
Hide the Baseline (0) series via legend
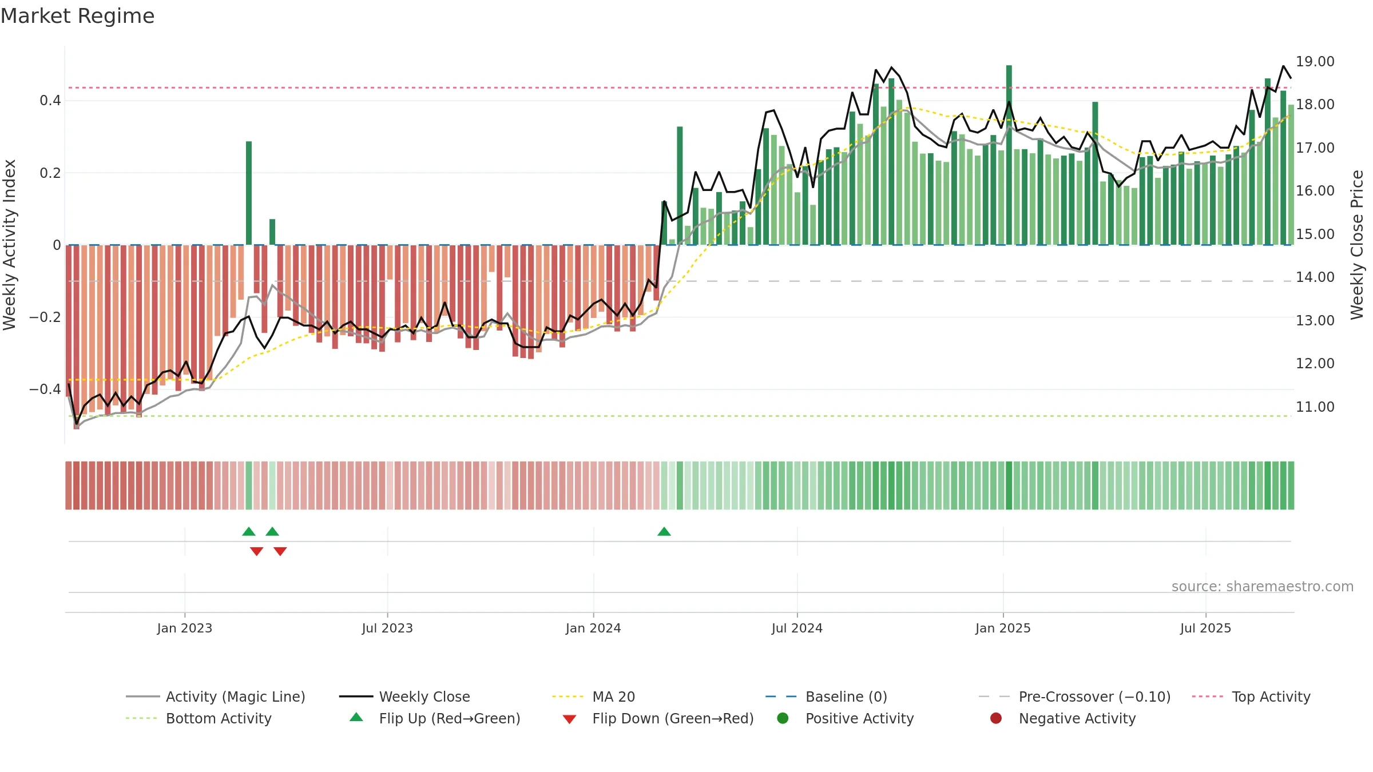coord(826,697)
